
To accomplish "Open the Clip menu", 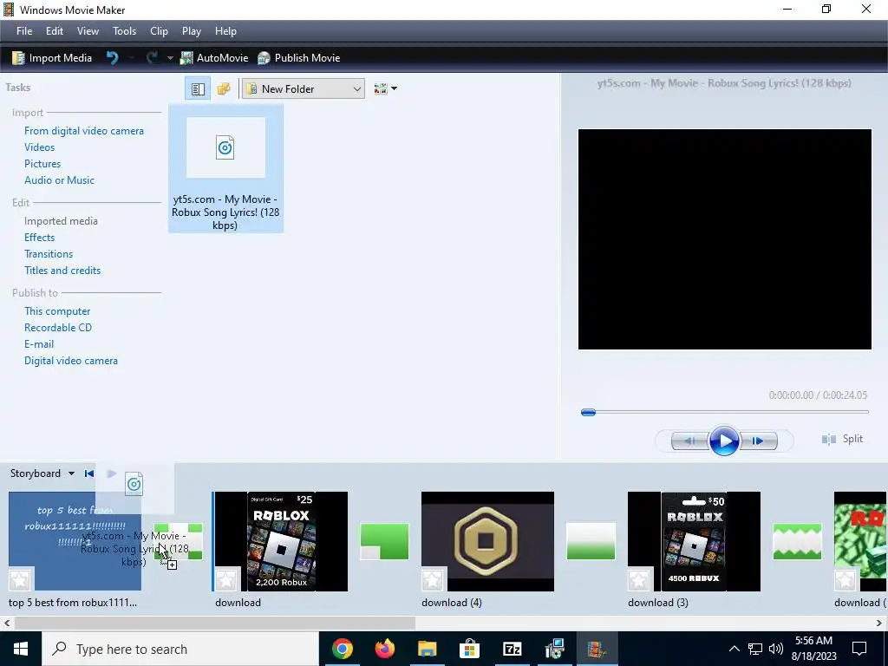I will click(x=159, y=31).
